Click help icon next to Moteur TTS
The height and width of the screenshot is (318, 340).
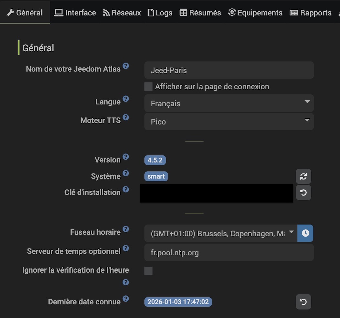click(126, 117)
